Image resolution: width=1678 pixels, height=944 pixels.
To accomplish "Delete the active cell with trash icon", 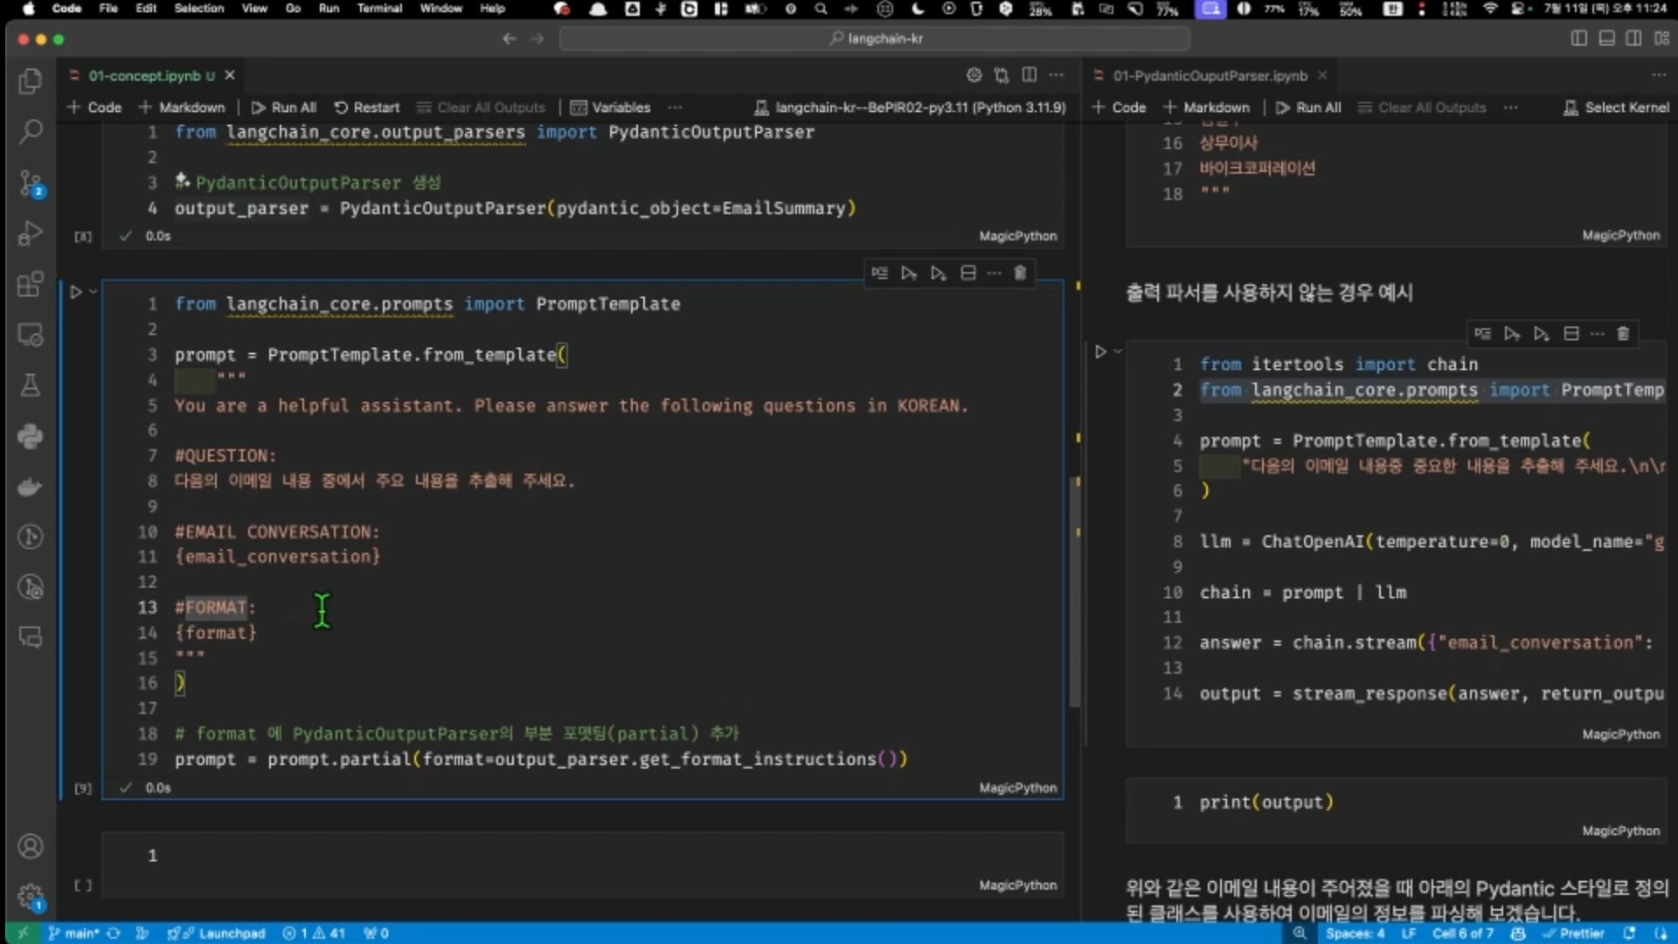I will [x=1019, y=274].
